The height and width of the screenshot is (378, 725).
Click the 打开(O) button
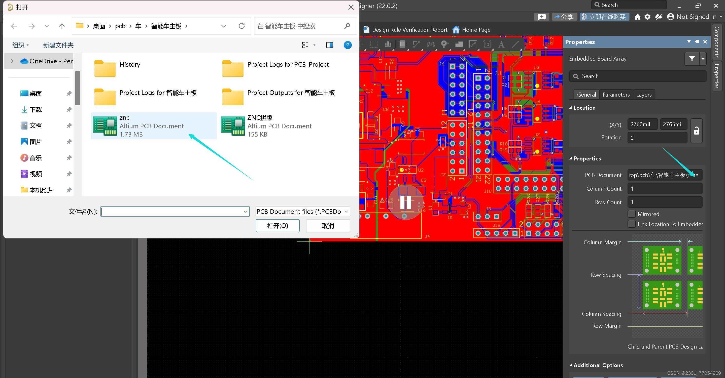click(x=277, y=226)
